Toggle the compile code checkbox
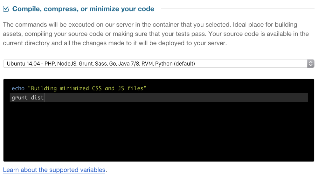Image resolution: width=318 pixels, height=178 pixels. coord(6,9)
